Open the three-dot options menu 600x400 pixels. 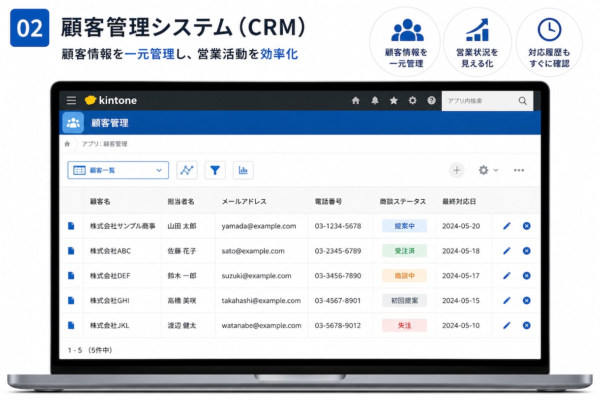[519, 170]
